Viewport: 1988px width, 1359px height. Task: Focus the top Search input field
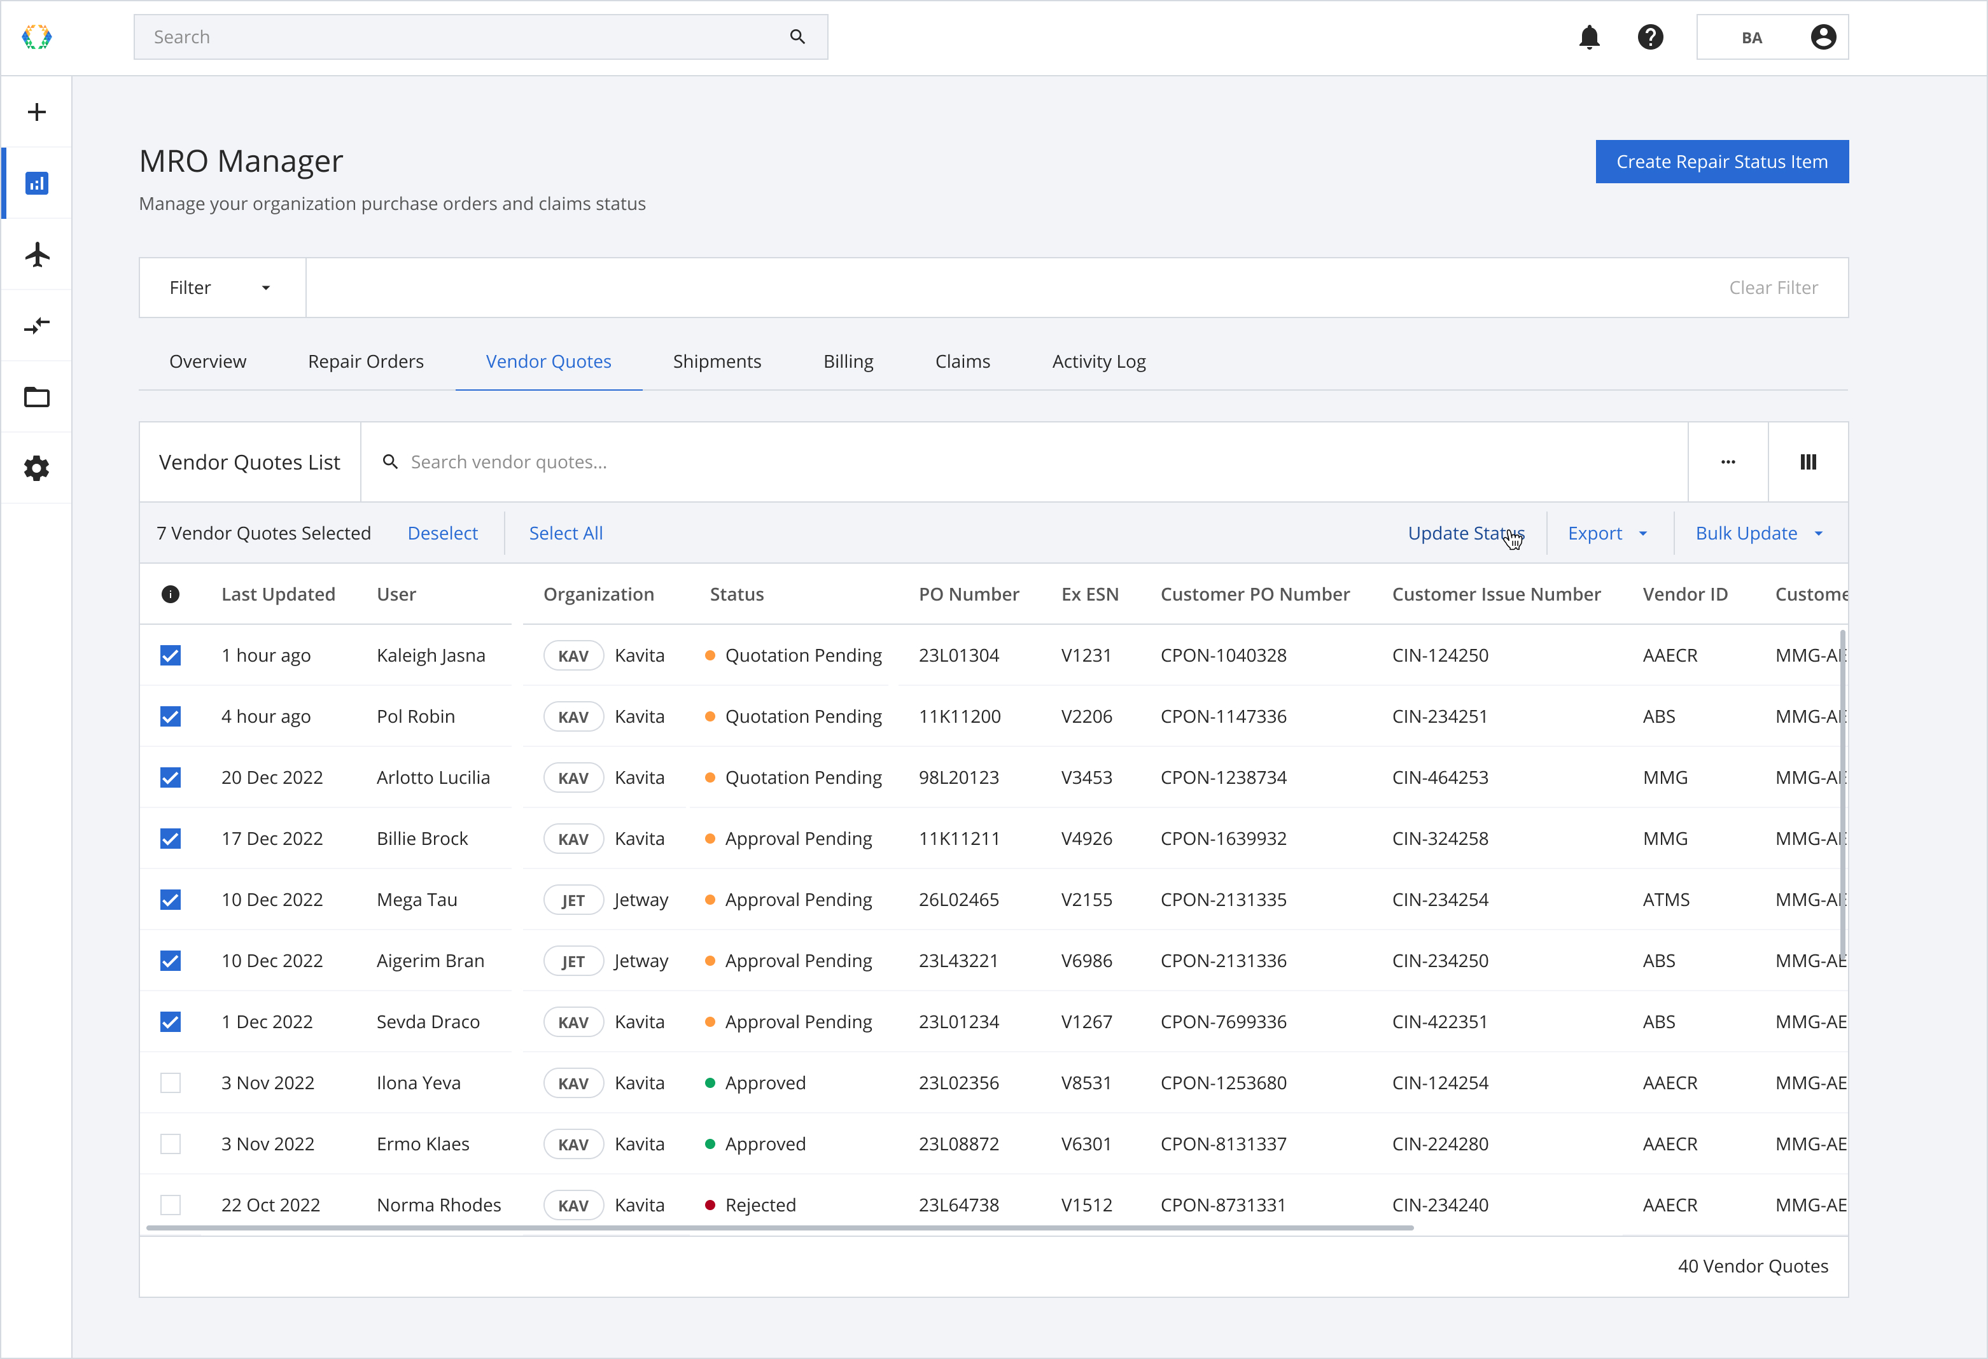coord(480,37)
